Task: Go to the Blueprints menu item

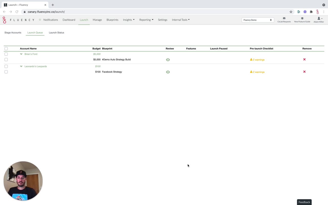Action: coord(112,20)
